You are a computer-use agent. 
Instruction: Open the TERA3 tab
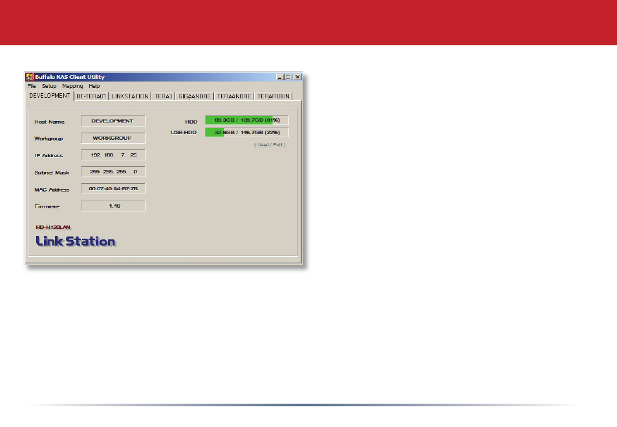click(x=163, y=96)
